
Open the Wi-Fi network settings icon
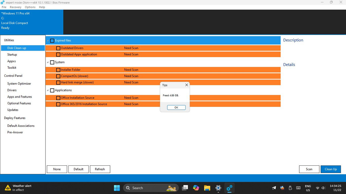[318, 188]
